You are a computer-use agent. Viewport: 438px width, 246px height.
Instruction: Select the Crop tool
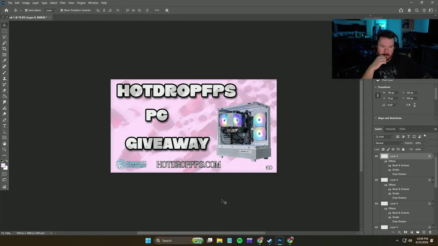pyautogui.click(x=4, y=49)
